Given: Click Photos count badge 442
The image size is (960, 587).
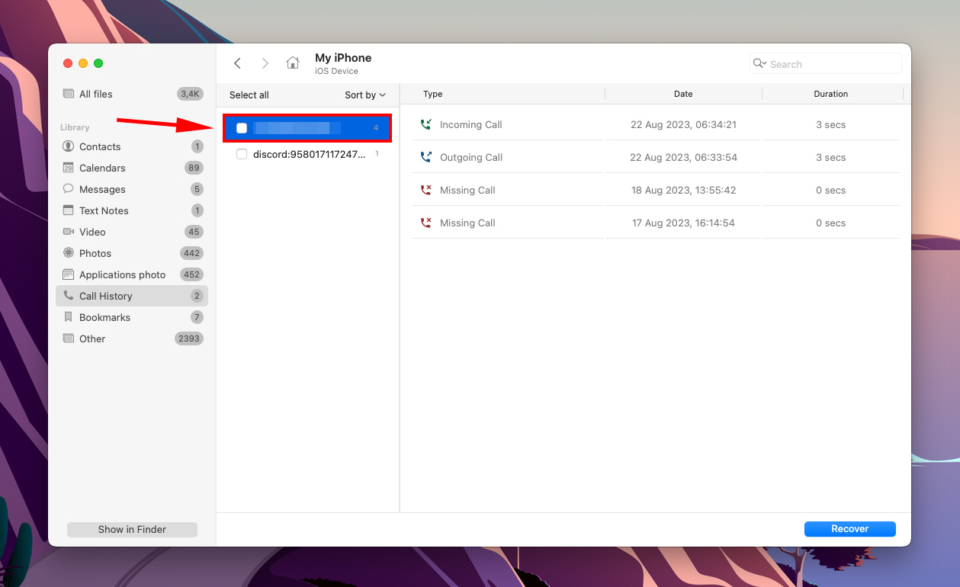Looking at the screenshot, I should tap(191, 253).
